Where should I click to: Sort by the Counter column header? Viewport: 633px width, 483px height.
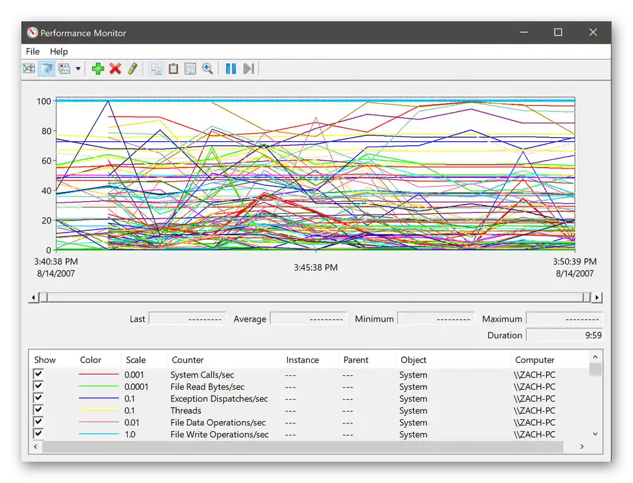tap(188, 360)
